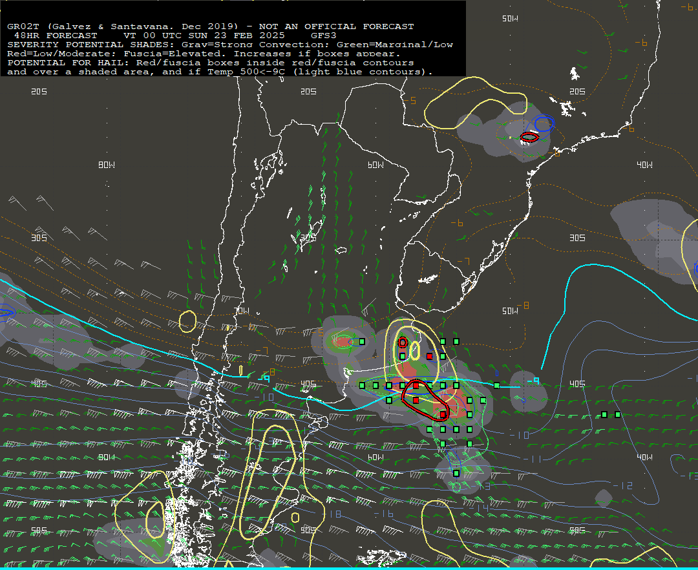
Task: Click the 'Red=Low/Moderate: Fuscia=Elevated' legend line
Action: click(x=204, y=54)
